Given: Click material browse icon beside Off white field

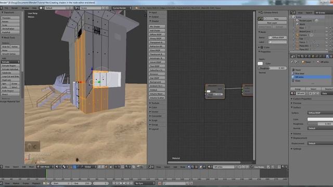Looking at the screenshot, I should point(293,94).
